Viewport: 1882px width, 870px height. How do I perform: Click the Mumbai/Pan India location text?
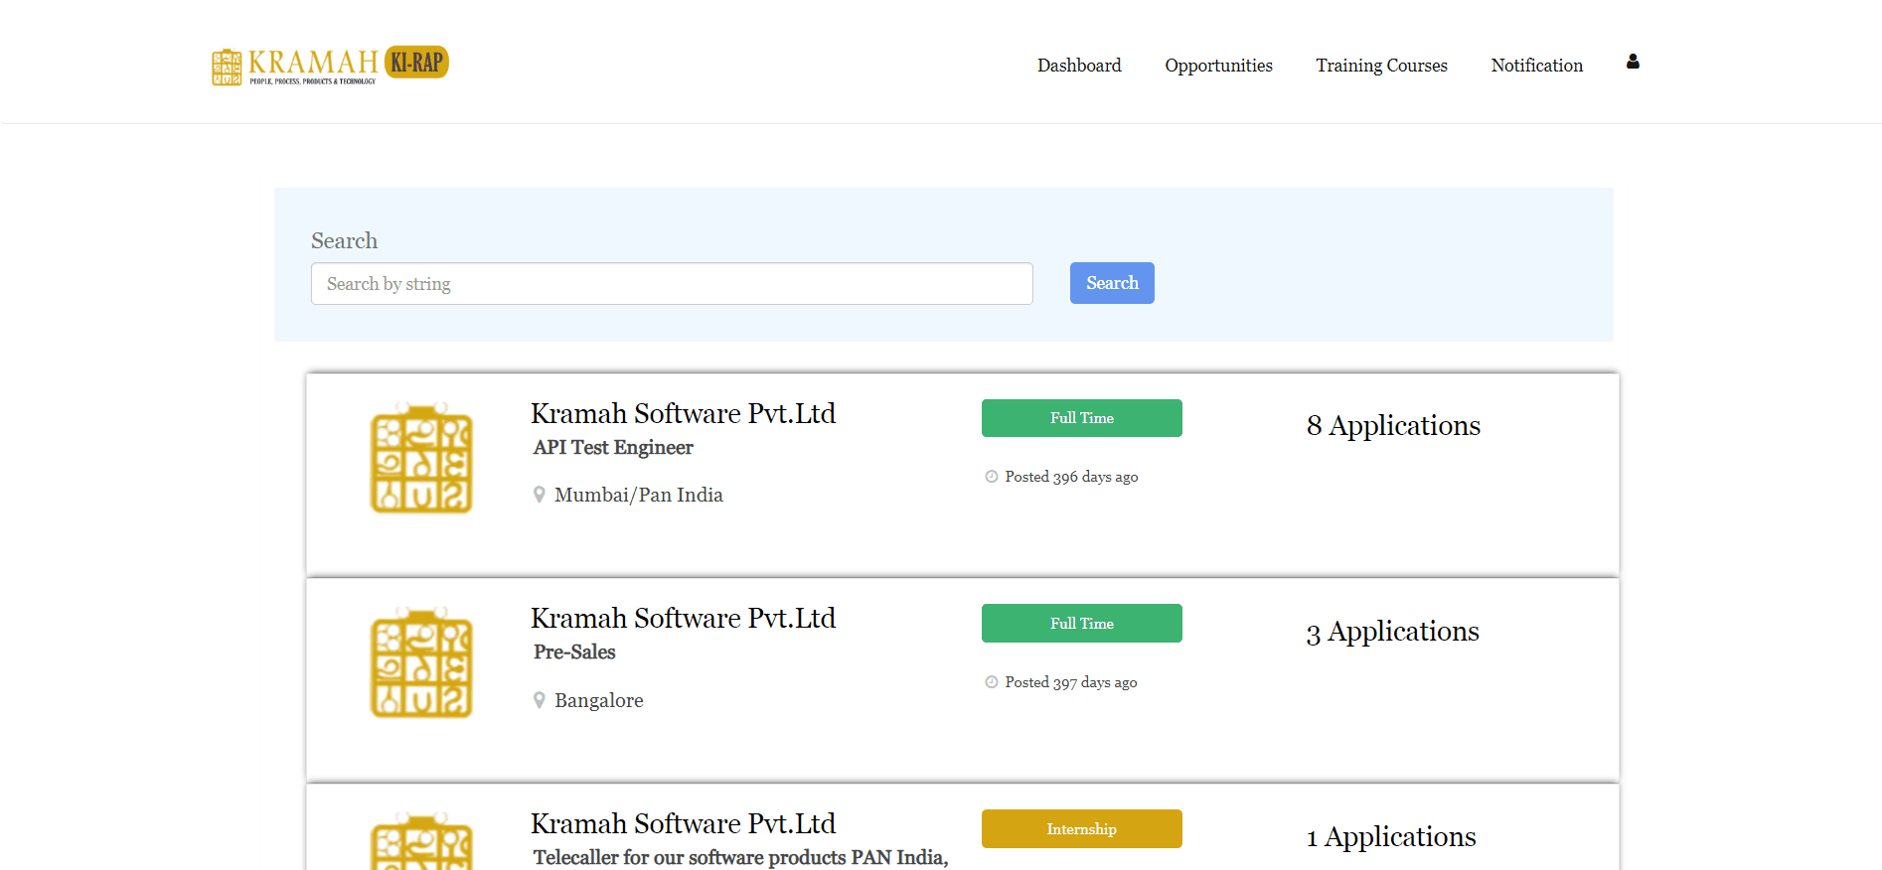(x=639, y=496)
